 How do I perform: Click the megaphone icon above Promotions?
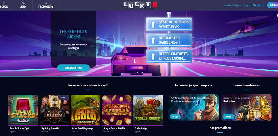point(46,3)
